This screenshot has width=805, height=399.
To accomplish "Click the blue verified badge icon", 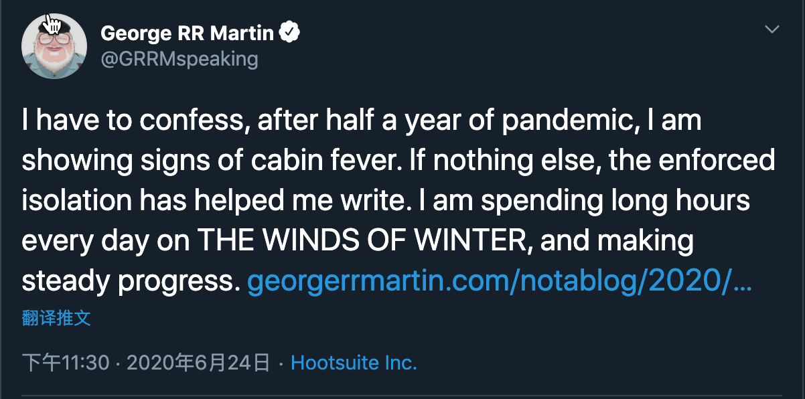I will 289,32.
